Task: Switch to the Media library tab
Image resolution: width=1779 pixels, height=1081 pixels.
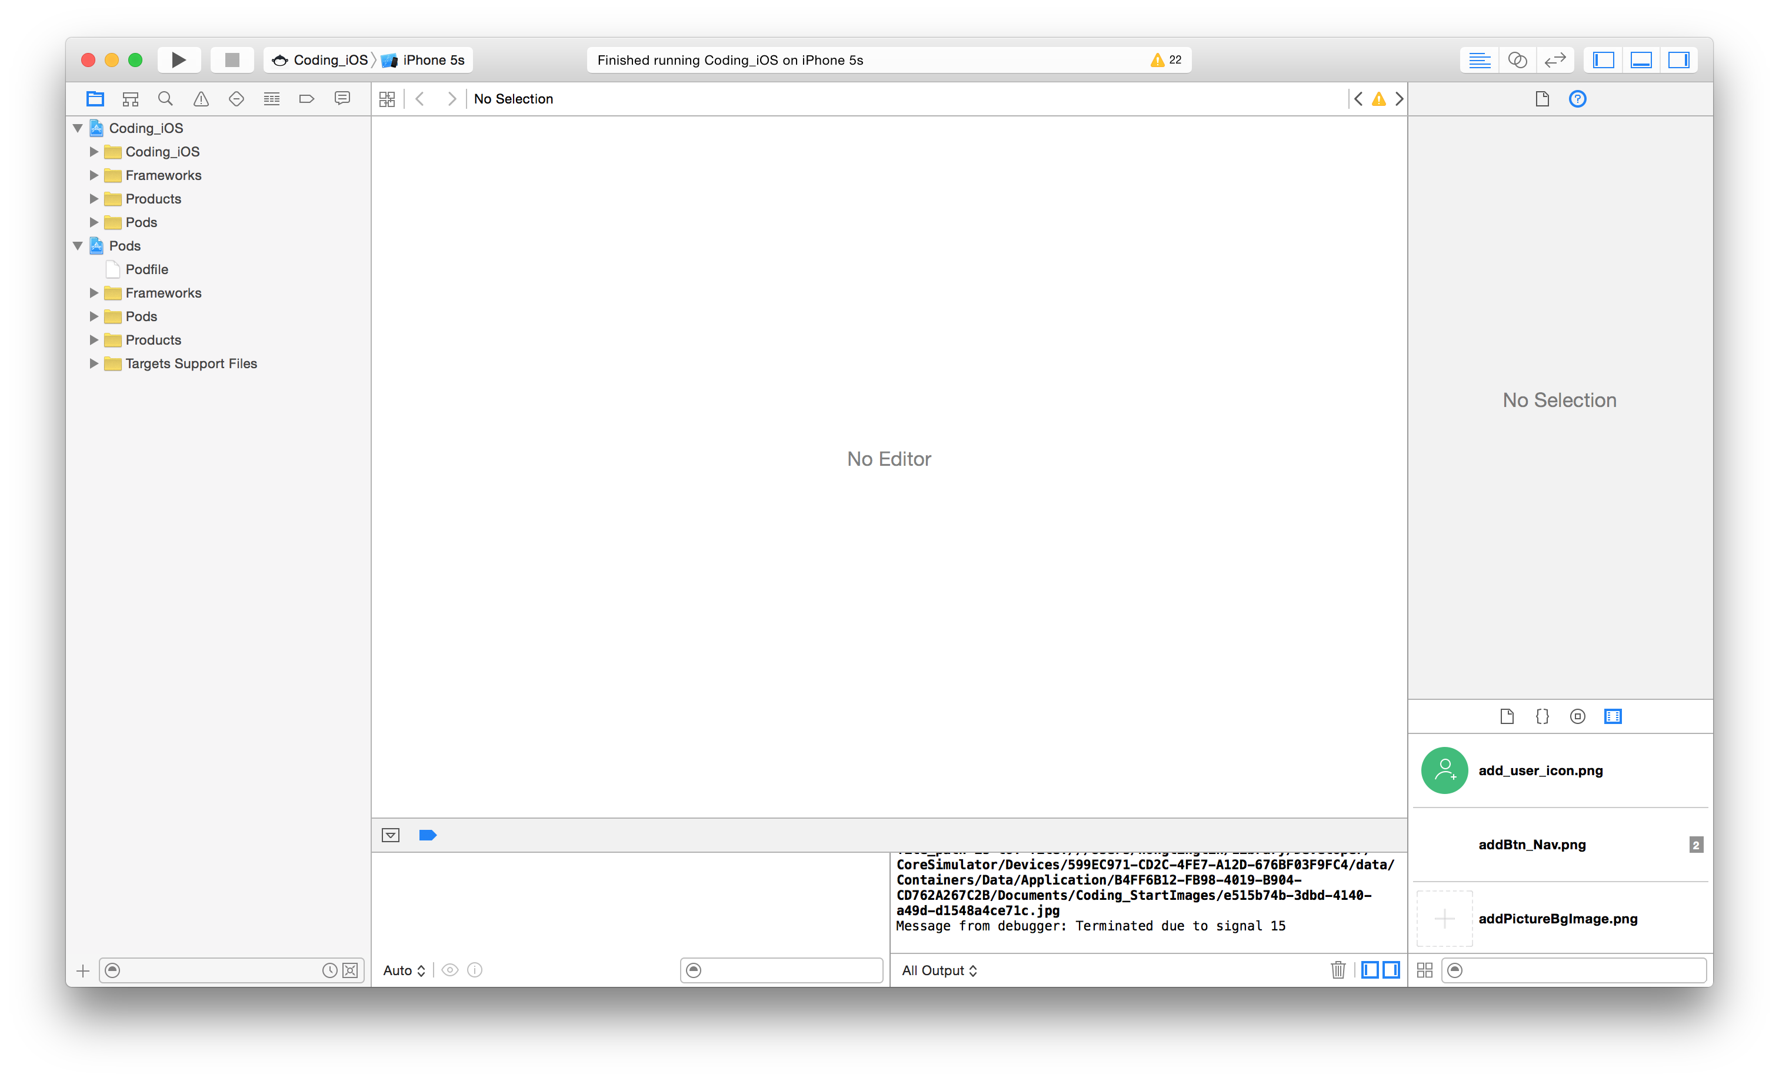Action: click(1613, 716)
